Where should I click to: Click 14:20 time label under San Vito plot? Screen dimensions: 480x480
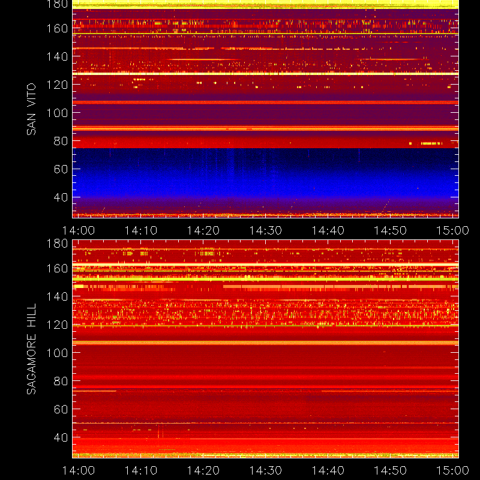click(x=203, y=230)
